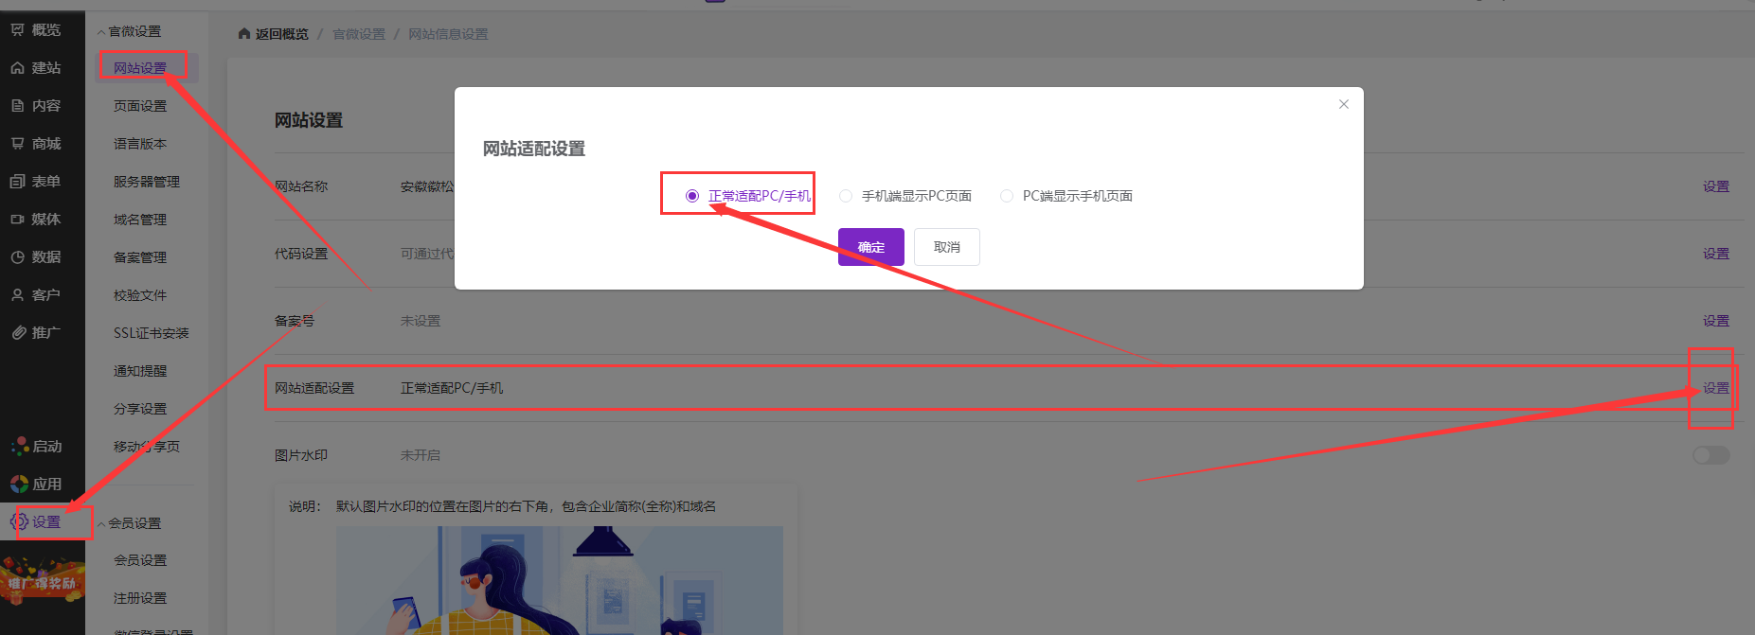Open the 推广 paperclip icon
Viewport: 1755px width, 635px height.
18,333
